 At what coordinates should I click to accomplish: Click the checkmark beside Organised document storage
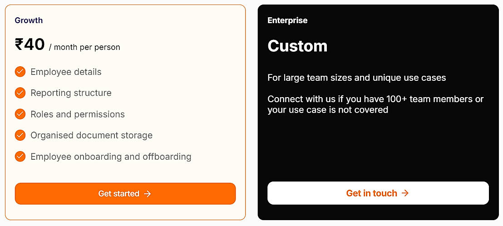point(20,135)
